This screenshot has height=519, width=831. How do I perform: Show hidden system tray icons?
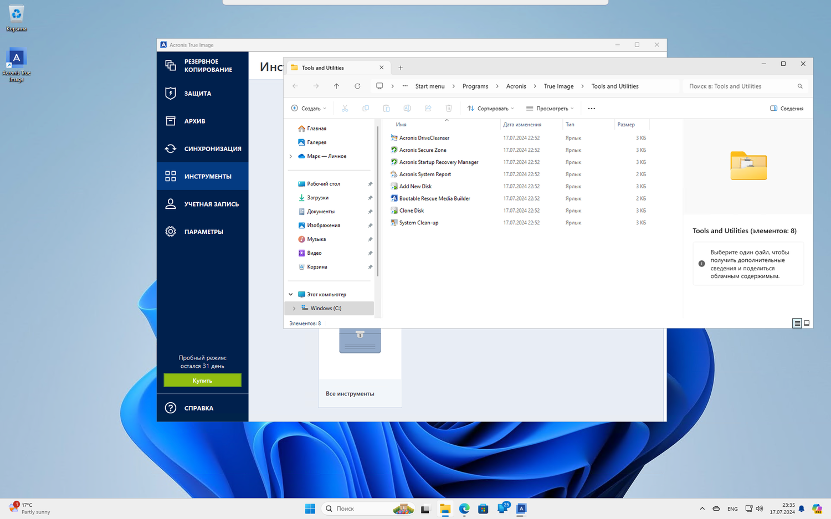pyautogui.click(x=702, y=508)
